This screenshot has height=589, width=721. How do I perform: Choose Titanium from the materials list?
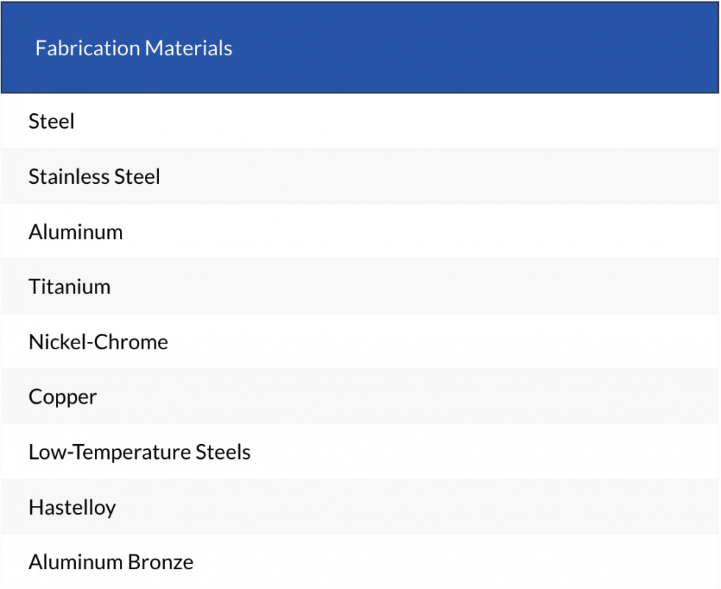pos(360,287)
